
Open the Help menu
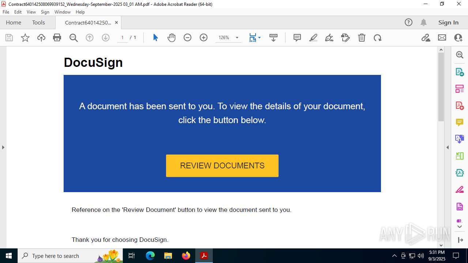(80, 12)
